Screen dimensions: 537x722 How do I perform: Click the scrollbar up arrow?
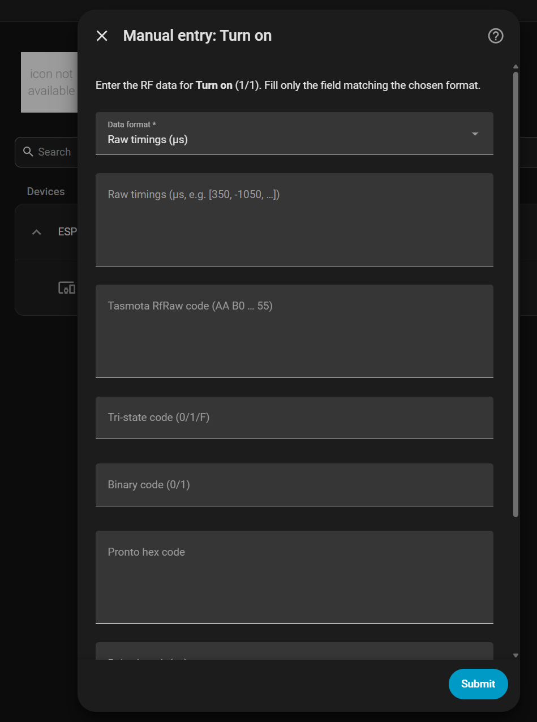[515, 67]
